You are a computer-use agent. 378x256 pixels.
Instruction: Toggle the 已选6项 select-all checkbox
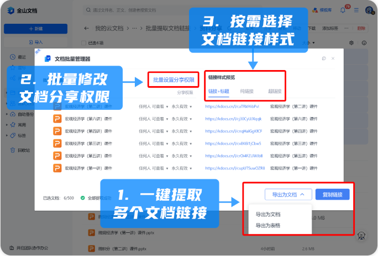coord(83,43)
